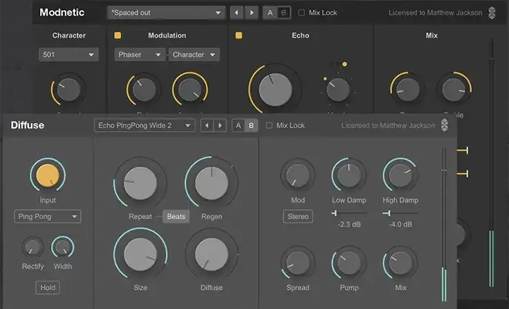Screen dimensions: 509x309
Task: Go to previous preset in Modnetic
Action: pyautogui.click(x=237, y=13)
